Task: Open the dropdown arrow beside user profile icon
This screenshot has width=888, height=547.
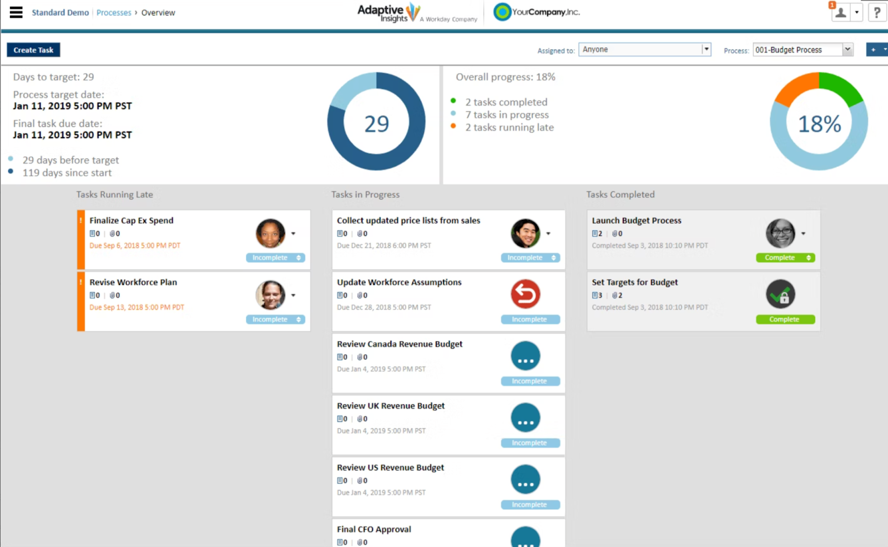Action: 856,13
